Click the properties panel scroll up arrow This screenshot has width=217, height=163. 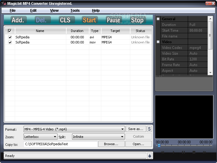click(x=210, y=19)
